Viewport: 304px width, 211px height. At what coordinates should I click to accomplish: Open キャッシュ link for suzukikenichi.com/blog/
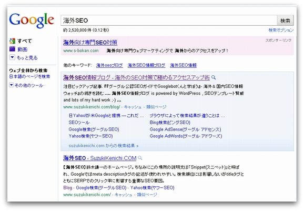[133, 107]
